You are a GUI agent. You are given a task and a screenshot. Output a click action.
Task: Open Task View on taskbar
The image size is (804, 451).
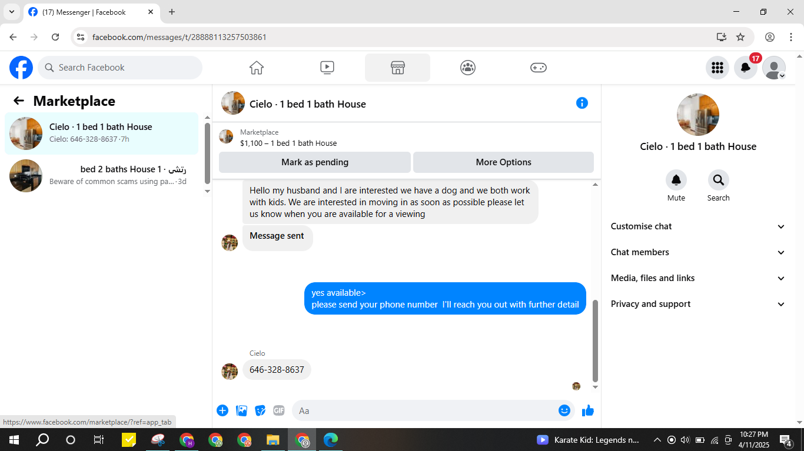99,440
